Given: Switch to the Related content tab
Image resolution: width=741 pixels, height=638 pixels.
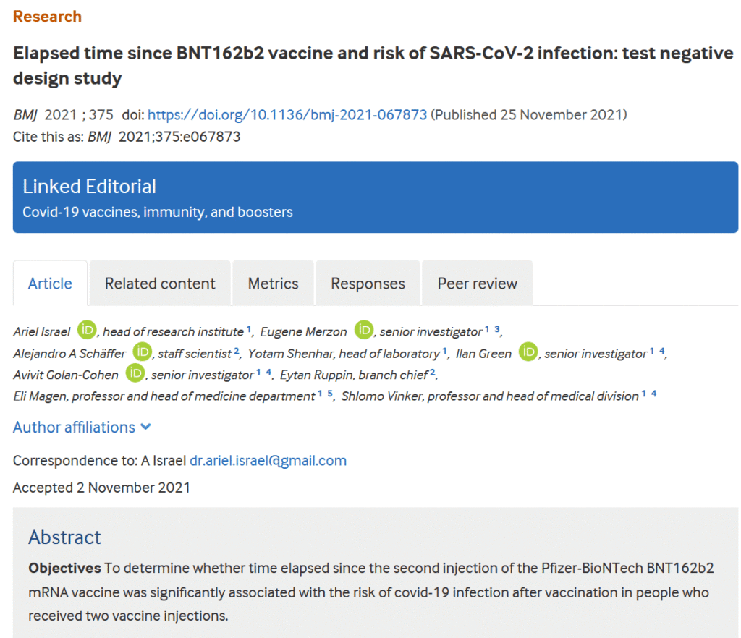Looking at the screenshot, I should (x=160, y=284).
